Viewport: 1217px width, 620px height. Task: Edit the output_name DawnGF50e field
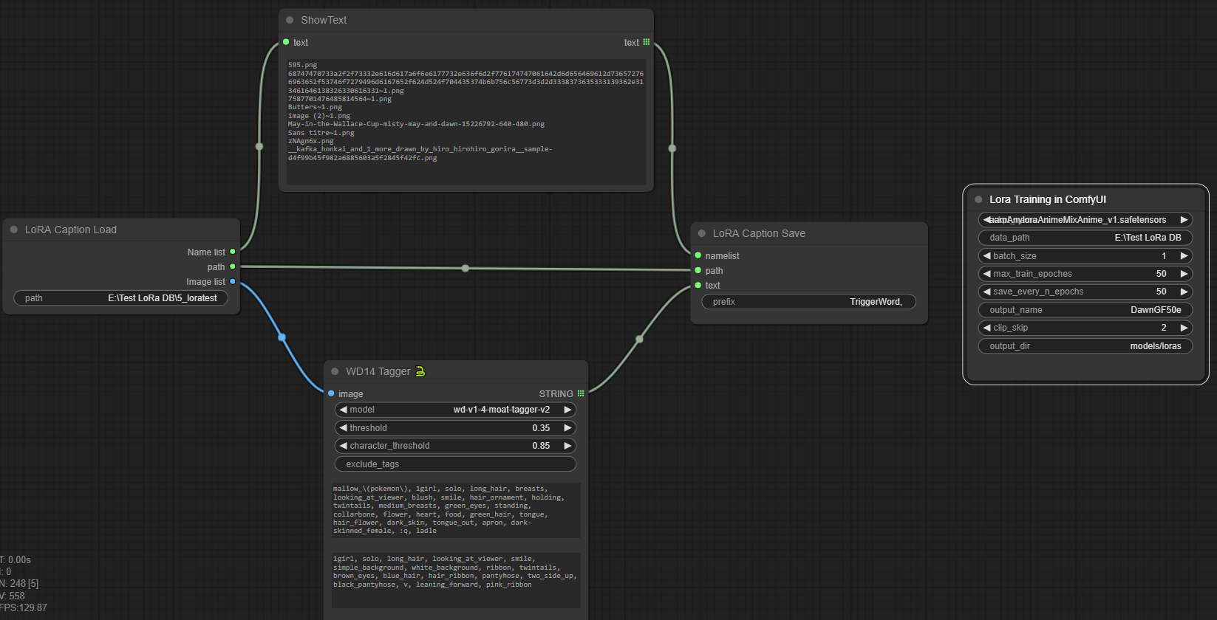[x=1085, y=310]
